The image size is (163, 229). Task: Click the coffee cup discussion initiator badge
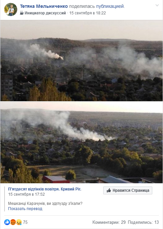coord(22,13)
